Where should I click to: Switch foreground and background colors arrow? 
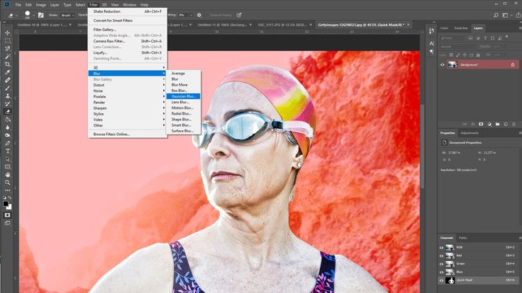click(x=10, y=198)
